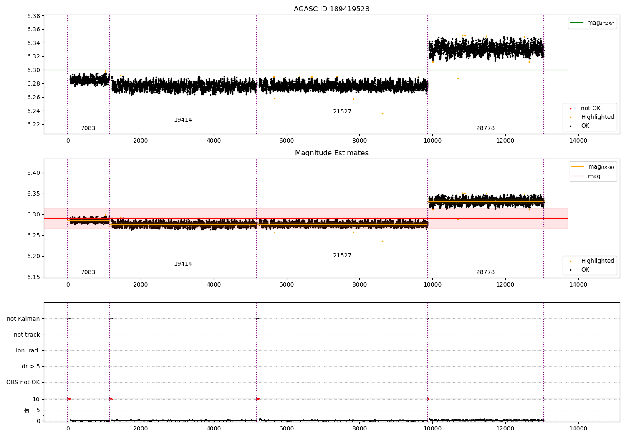Click the 14000 x-tick under the top plot
Viewport: 626px width, 438px height.
[x=578, y=141]
